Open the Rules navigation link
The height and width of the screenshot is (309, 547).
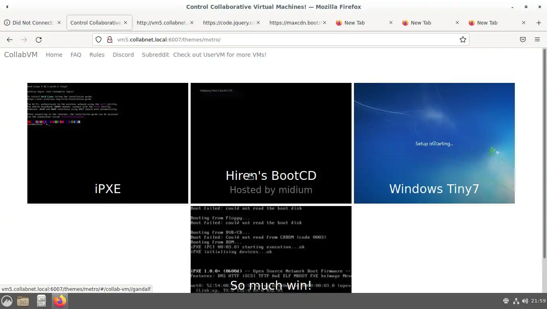tap(97, 55)
